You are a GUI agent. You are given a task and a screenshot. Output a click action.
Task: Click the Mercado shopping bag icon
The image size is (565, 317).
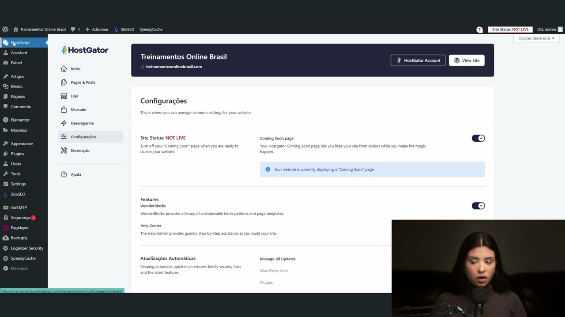point(64,110)
